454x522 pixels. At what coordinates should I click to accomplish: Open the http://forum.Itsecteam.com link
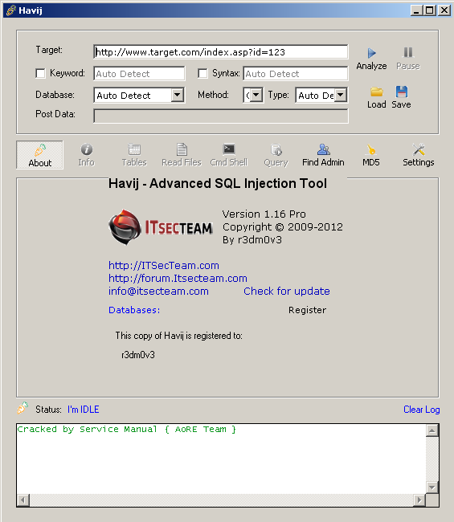coord(178,279)
